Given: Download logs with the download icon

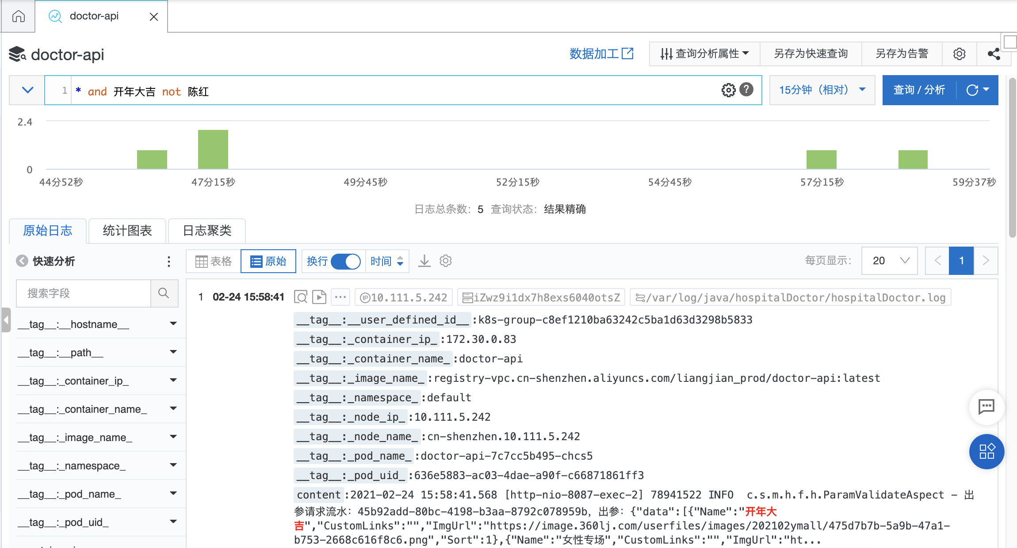Looking at the screenshot, I should [x=424, y=261].
